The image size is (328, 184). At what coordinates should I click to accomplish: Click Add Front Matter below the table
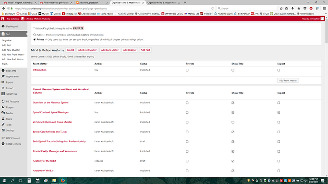click(288, 81)
